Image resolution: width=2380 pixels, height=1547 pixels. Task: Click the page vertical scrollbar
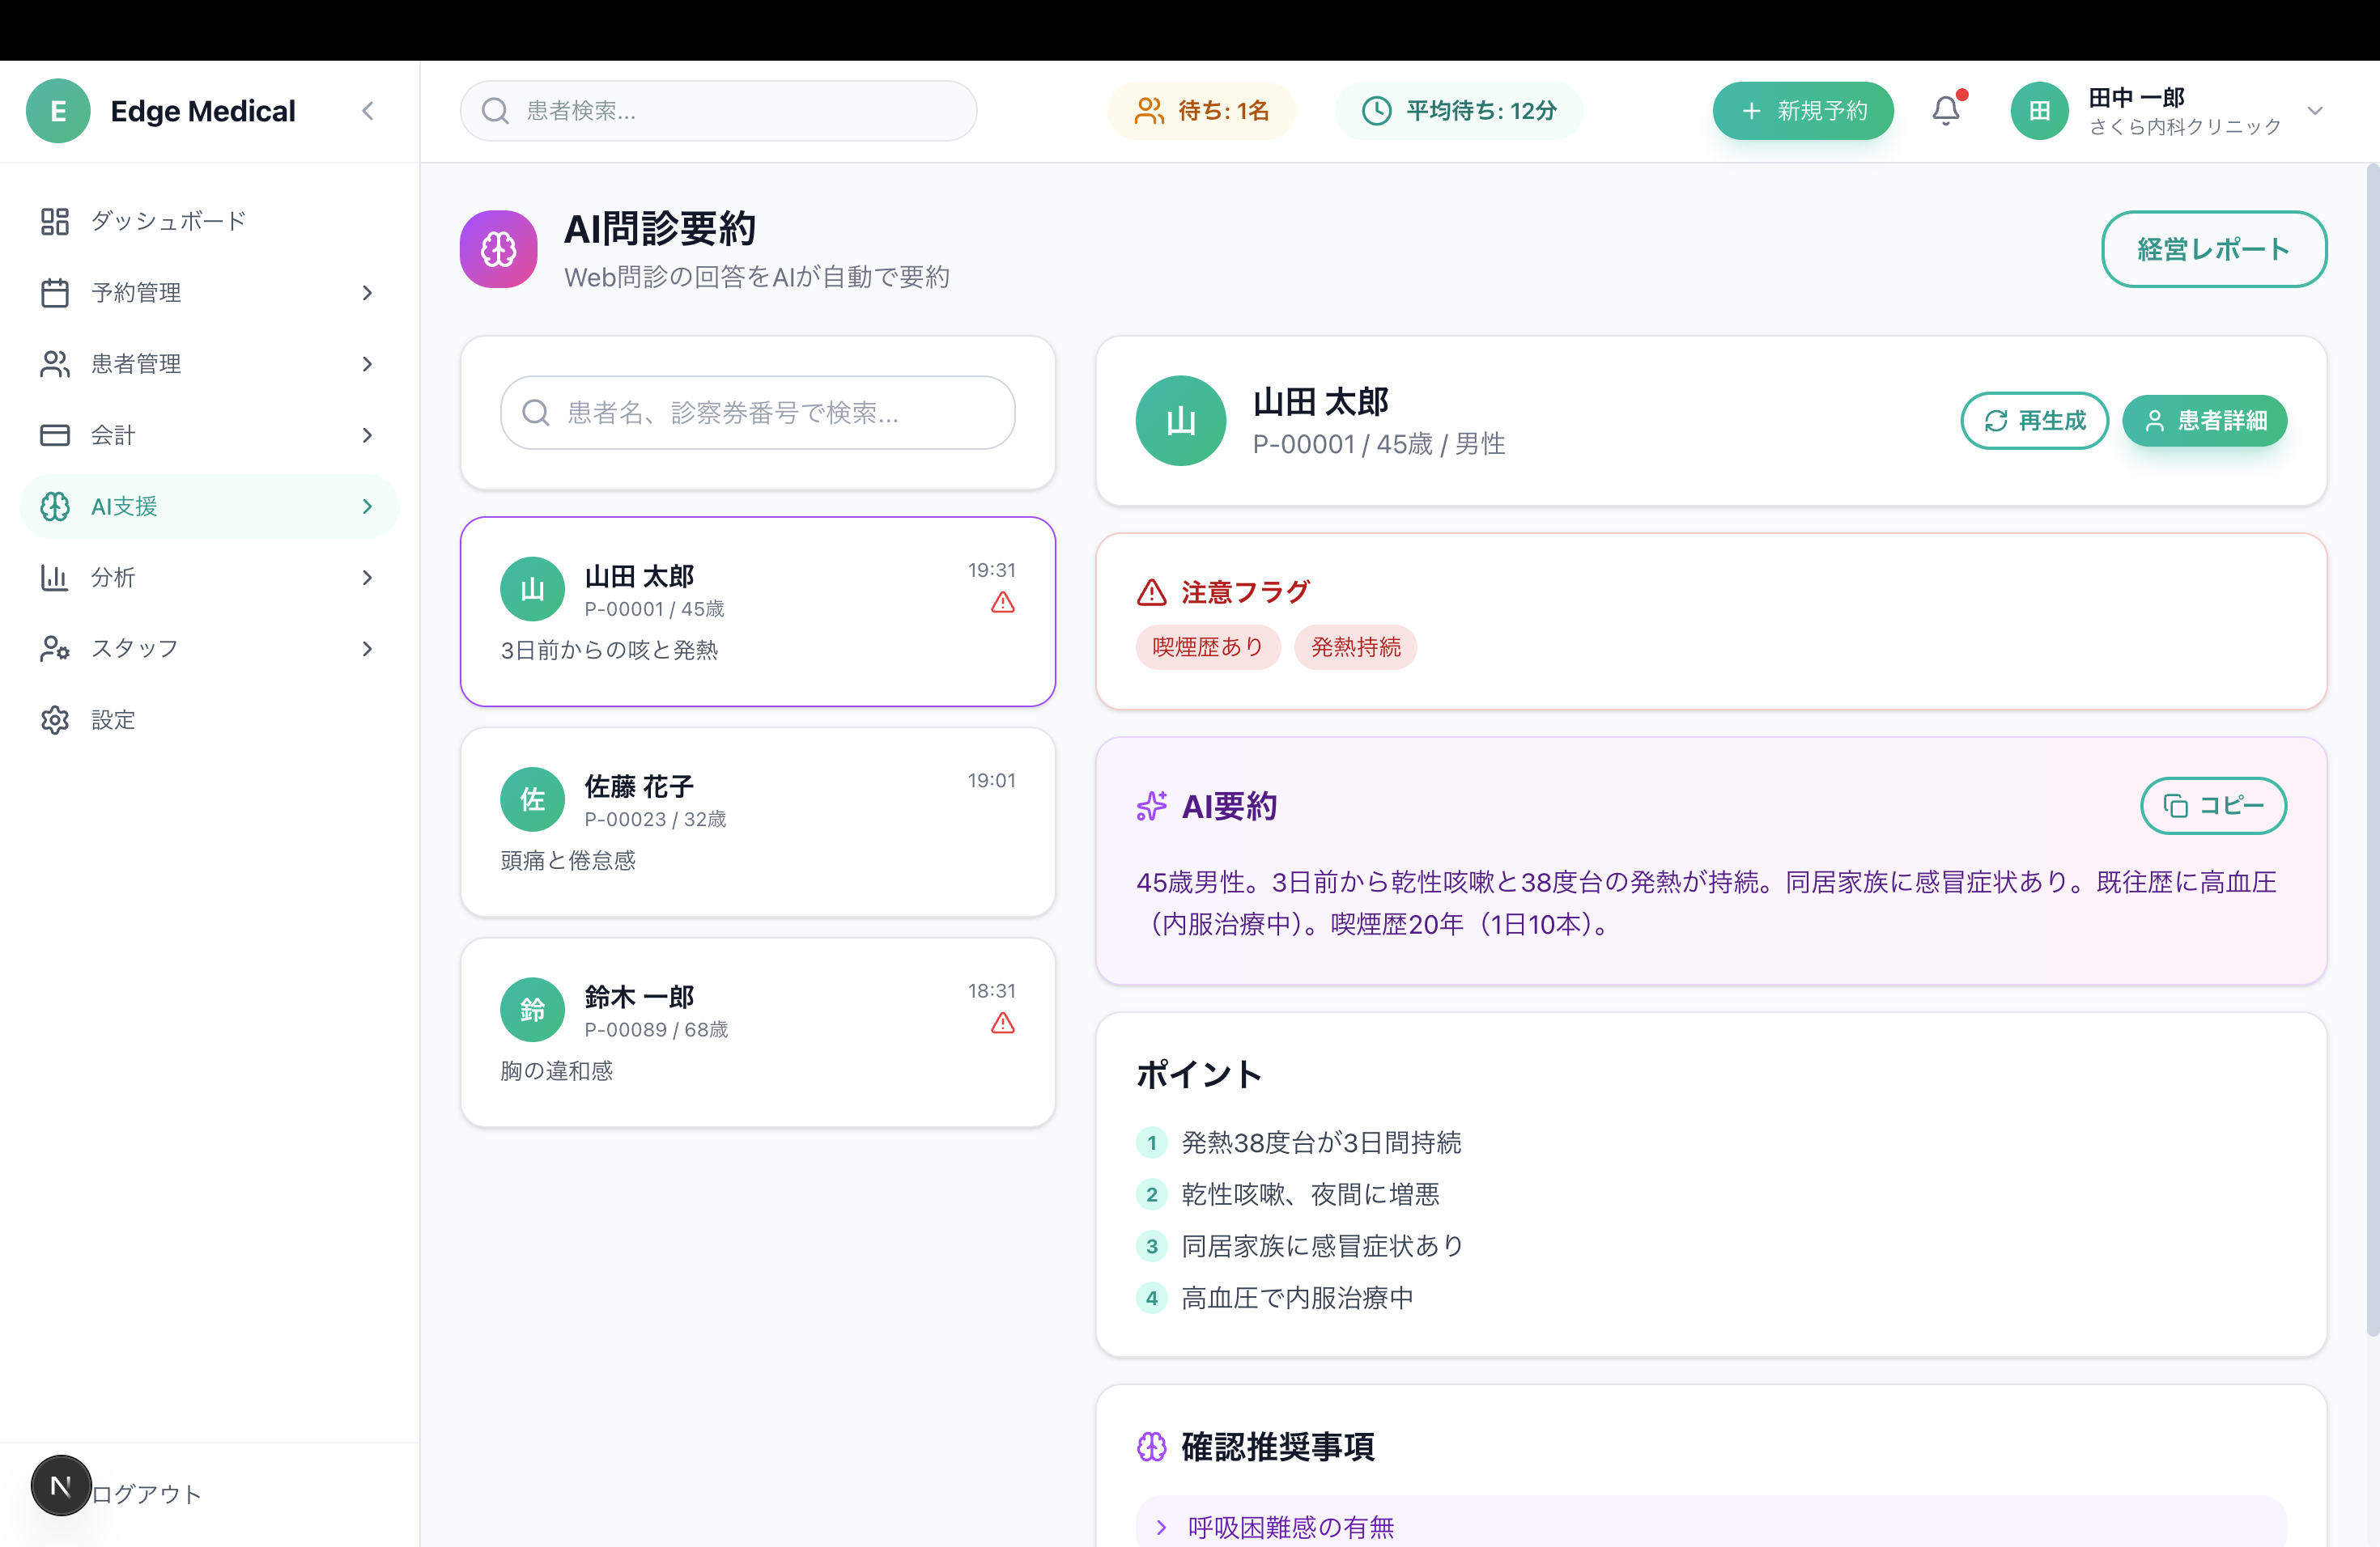2371,749
